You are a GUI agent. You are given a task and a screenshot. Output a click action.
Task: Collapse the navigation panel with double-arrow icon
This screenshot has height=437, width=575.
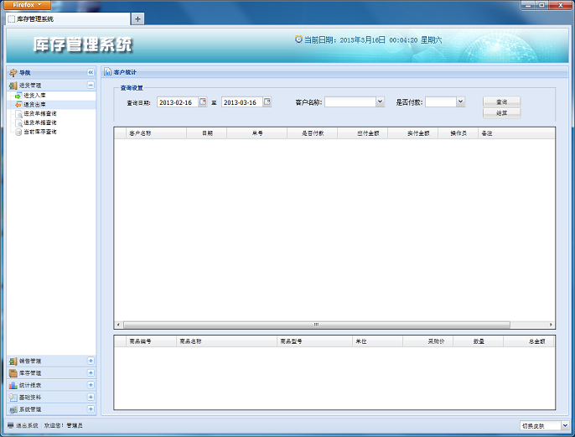91,73
